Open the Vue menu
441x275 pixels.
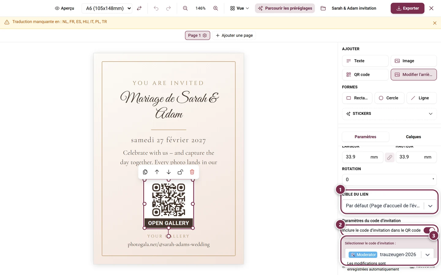tap(240, 8)
